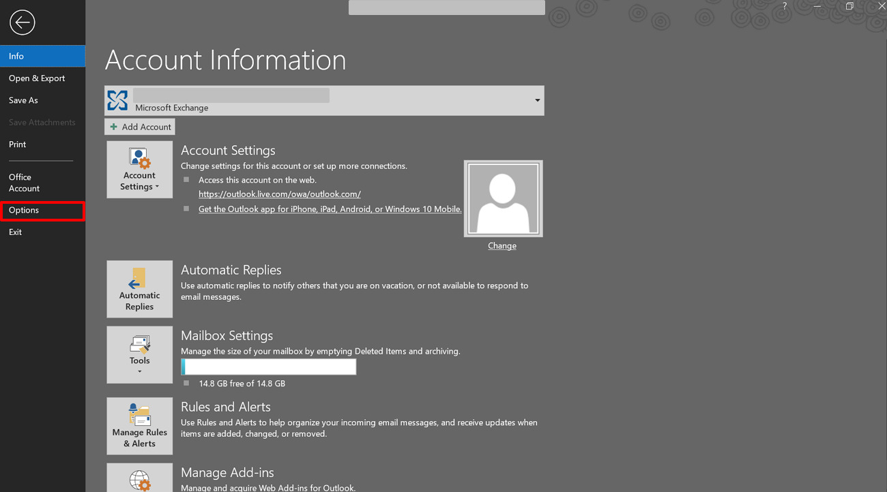Follow the Get the Outlook app link
This screenshot has width=887, height=492.
[330, 209]
